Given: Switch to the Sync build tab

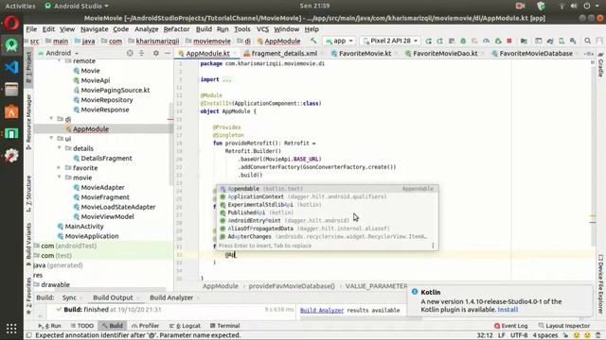Looking at the screenshot, I should pos(69,297).
